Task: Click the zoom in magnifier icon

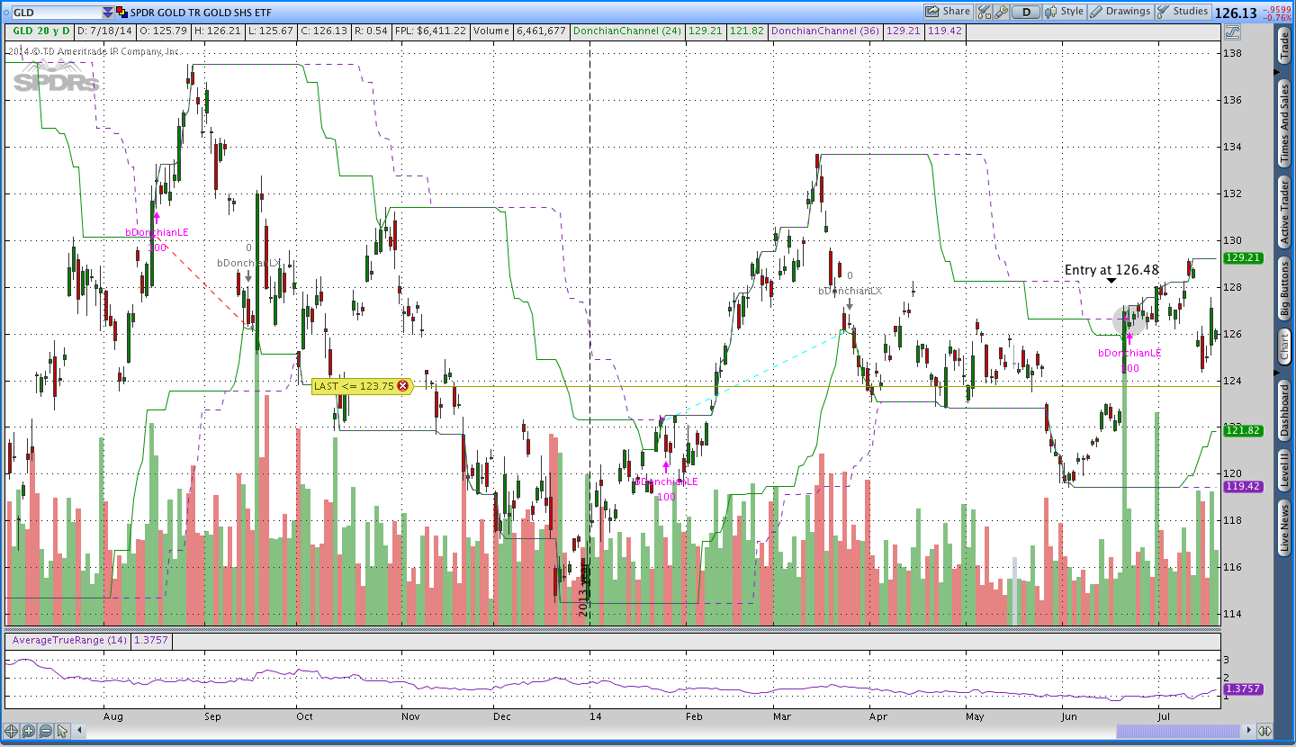Action: tap(29, 731)
